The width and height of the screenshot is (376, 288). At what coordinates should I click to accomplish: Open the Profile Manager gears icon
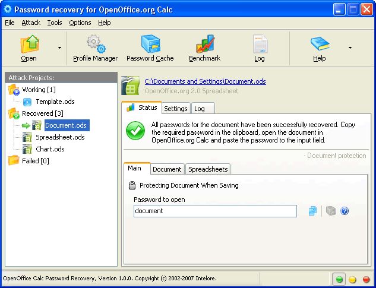pyautogui.click(x=96, y=44)
